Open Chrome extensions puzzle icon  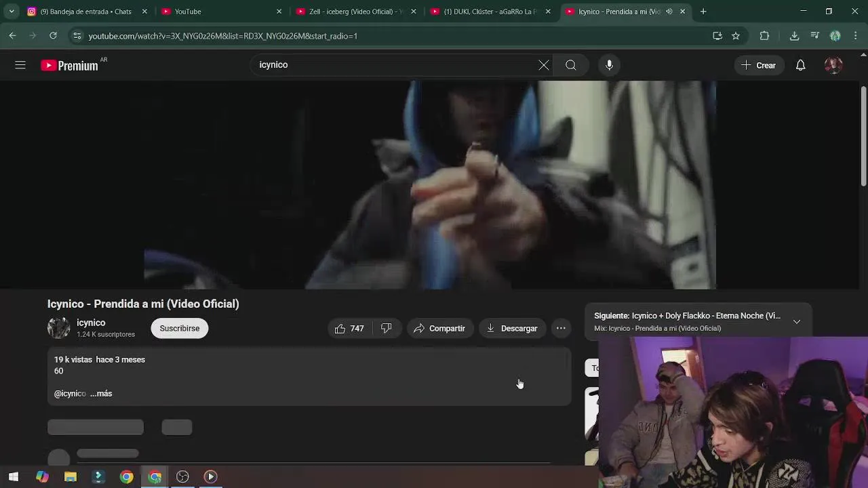click(764, 36)
